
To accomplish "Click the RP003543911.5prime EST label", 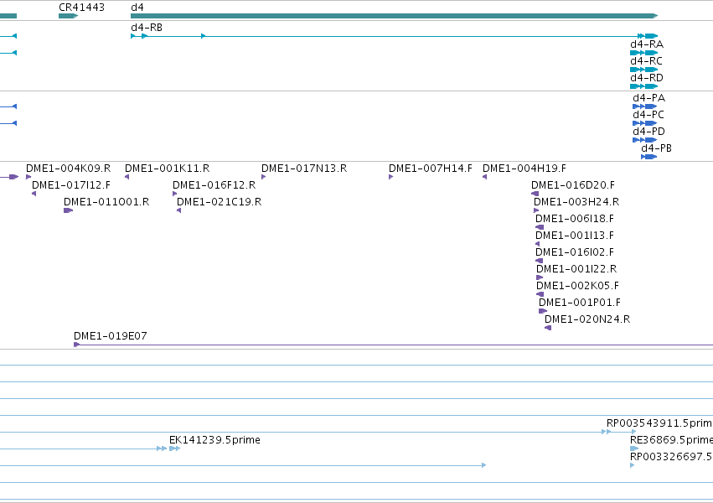I will 659,423.
